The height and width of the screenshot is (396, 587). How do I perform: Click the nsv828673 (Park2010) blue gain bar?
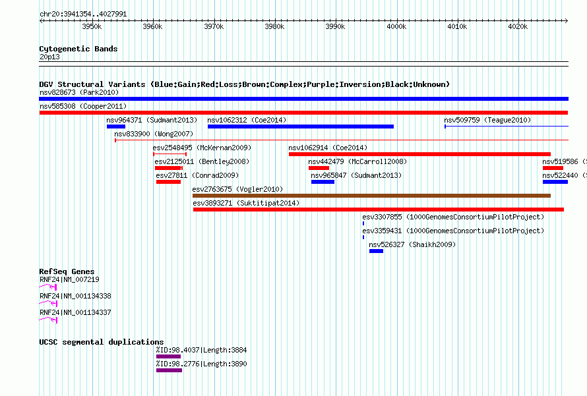click(x=303, y=99)
